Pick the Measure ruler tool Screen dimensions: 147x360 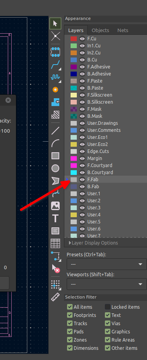point(55,297)
